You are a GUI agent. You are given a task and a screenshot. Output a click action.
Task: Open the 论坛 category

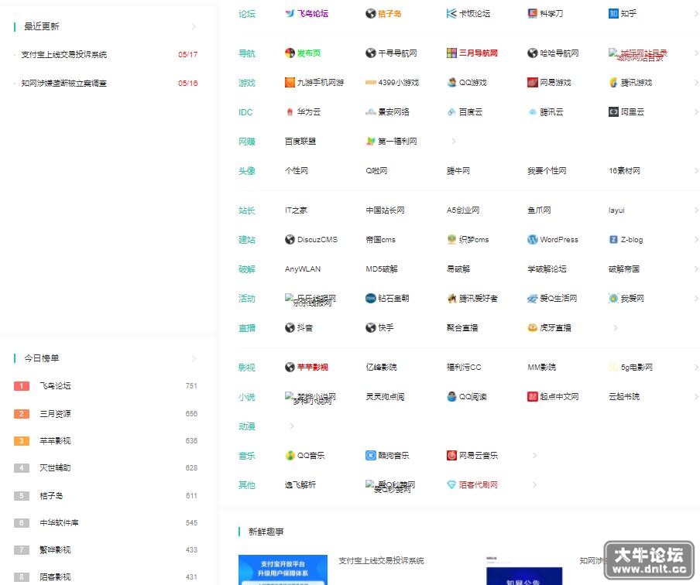(x=247, y=14)
